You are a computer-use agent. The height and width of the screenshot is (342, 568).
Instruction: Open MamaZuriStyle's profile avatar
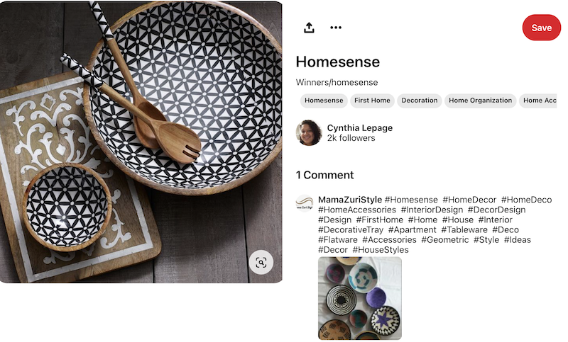[305, 203]
